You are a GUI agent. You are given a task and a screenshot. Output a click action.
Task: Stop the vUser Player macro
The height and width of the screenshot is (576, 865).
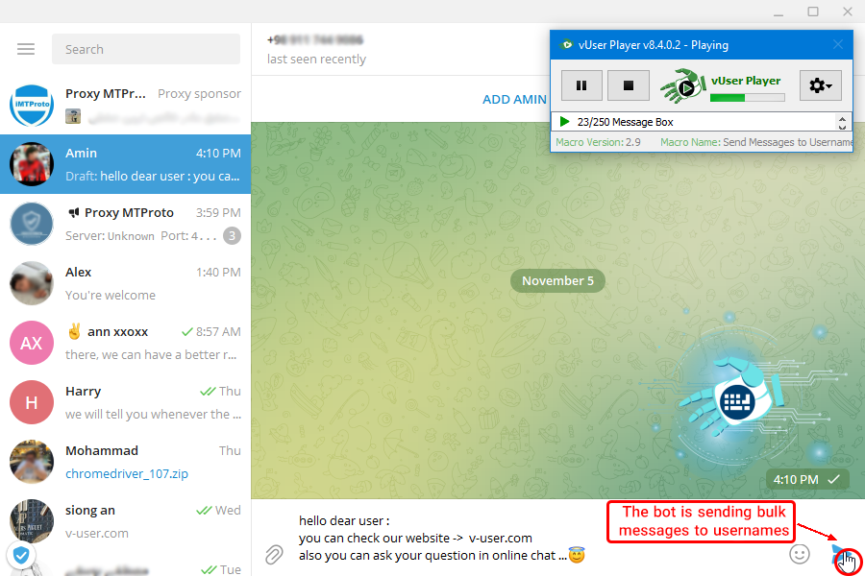pyautogui.click(x=629, y=85)
